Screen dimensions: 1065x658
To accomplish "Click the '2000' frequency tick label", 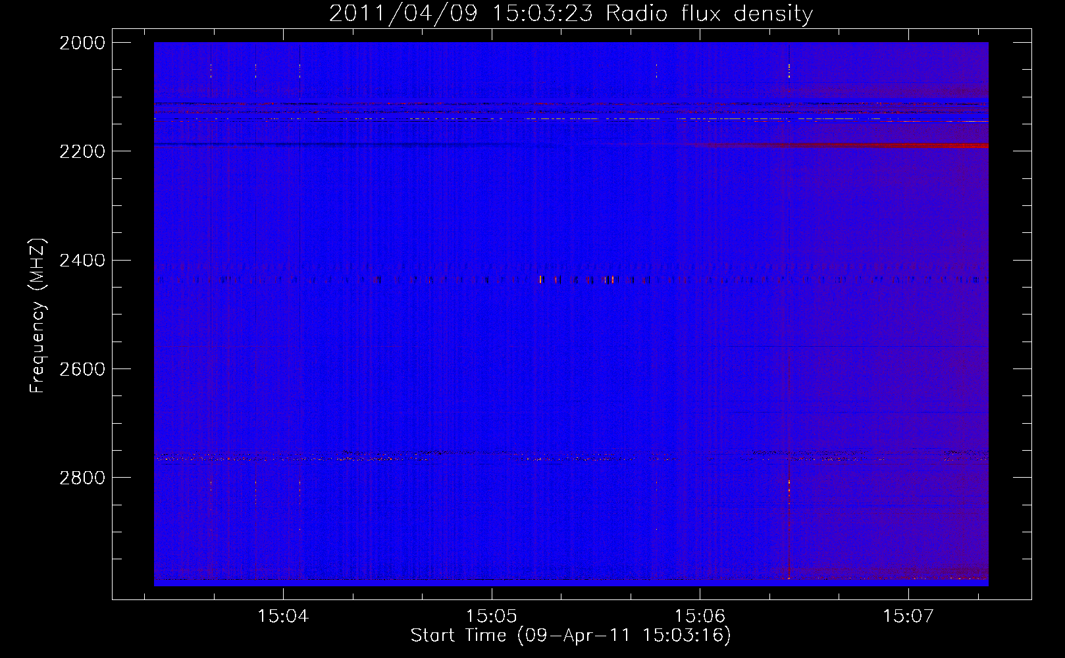I will 82,43.
